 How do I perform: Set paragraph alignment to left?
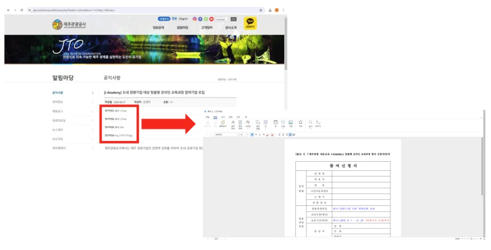click(280, 135)
